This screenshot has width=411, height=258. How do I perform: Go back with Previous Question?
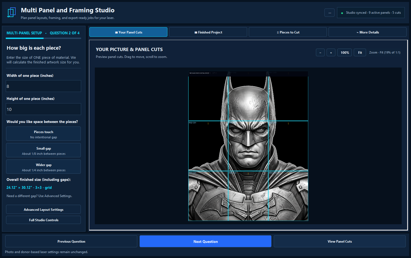tap(71, 241)
